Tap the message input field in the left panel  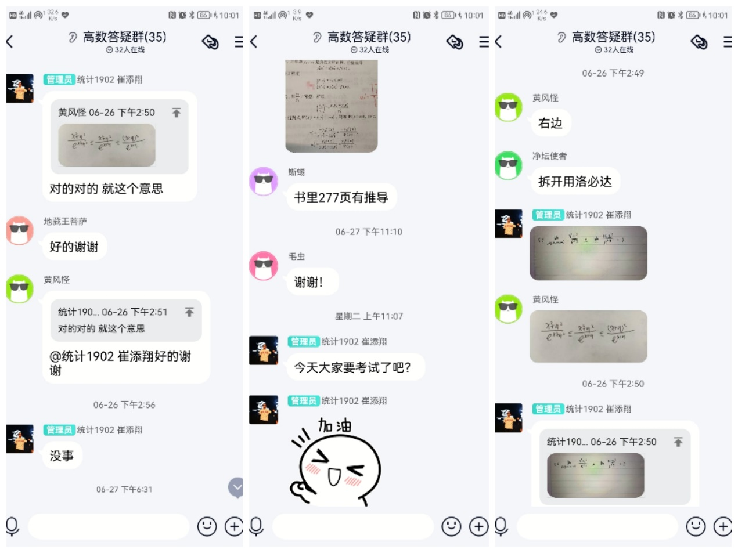(109, 526)
